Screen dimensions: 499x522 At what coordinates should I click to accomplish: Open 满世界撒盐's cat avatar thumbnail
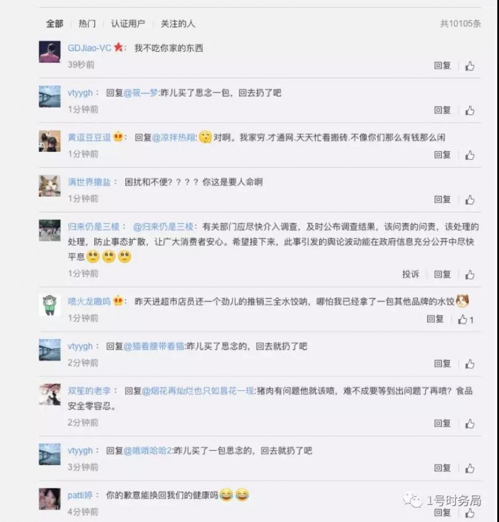(50, 185)
